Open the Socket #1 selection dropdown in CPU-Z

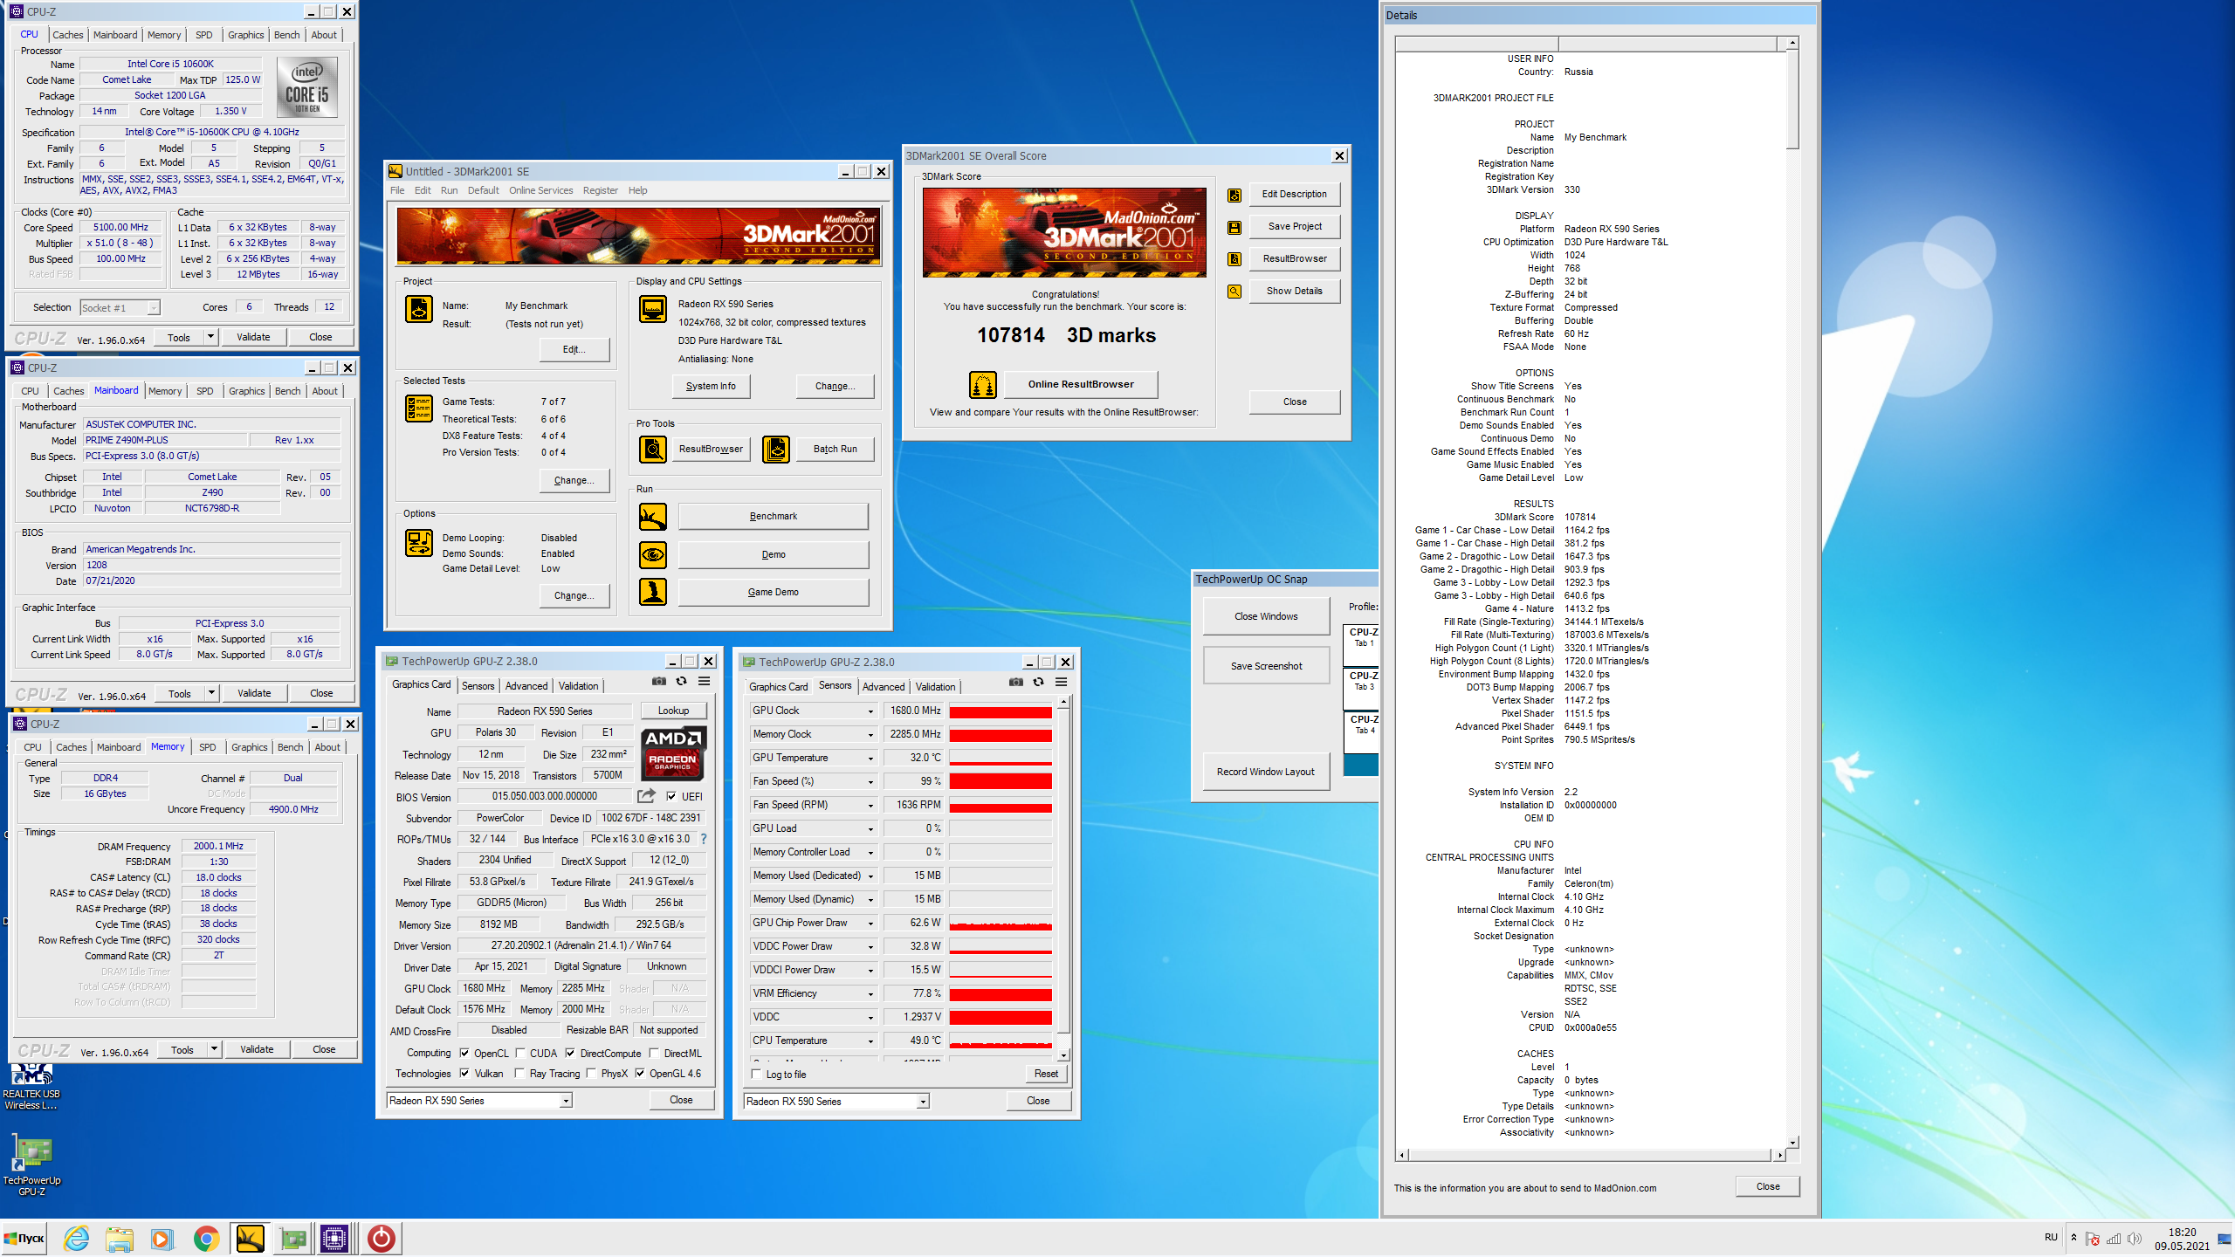[120, 307]
